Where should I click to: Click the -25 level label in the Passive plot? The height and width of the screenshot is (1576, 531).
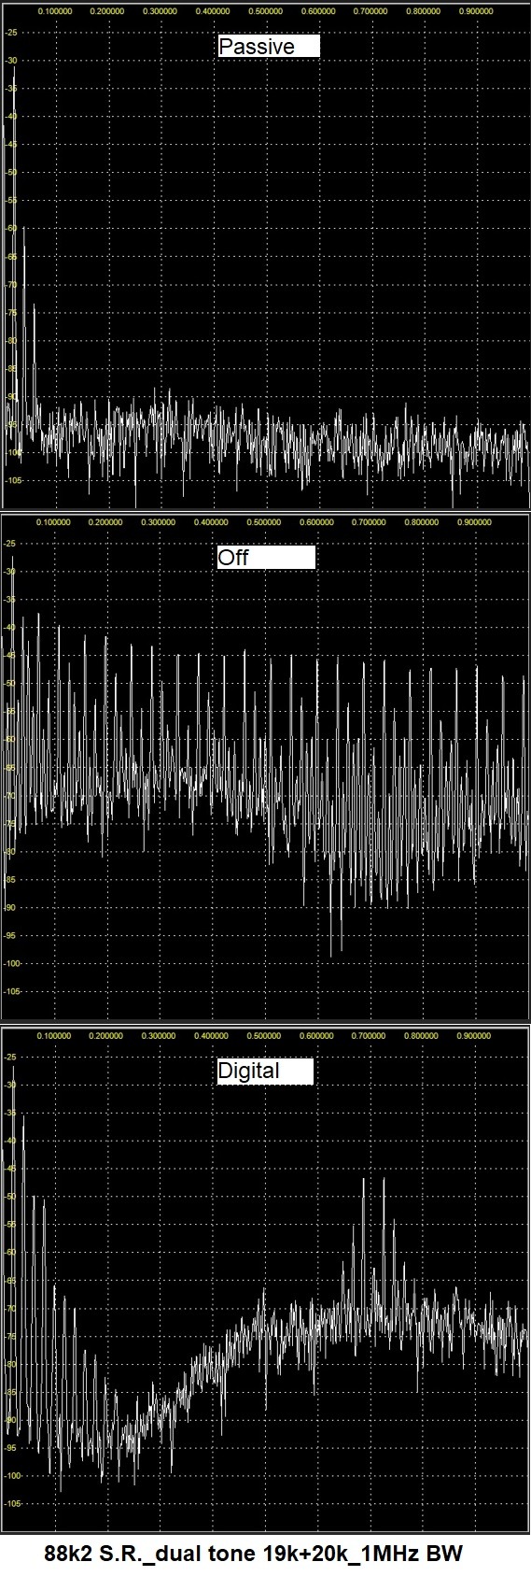point(12,33)
